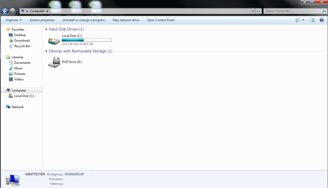Click the magnifier icon in the search box
Screen dimensions: 328x188
(x=324, y=11)
